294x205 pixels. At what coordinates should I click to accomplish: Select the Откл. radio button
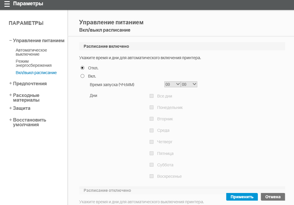83,68
